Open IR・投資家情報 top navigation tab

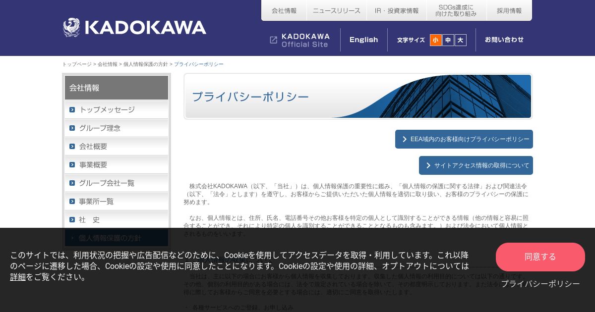pos(397,10)
